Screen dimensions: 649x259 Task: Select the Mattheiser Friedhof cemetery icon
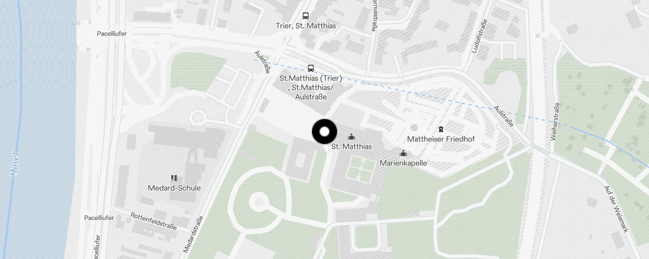441,129
